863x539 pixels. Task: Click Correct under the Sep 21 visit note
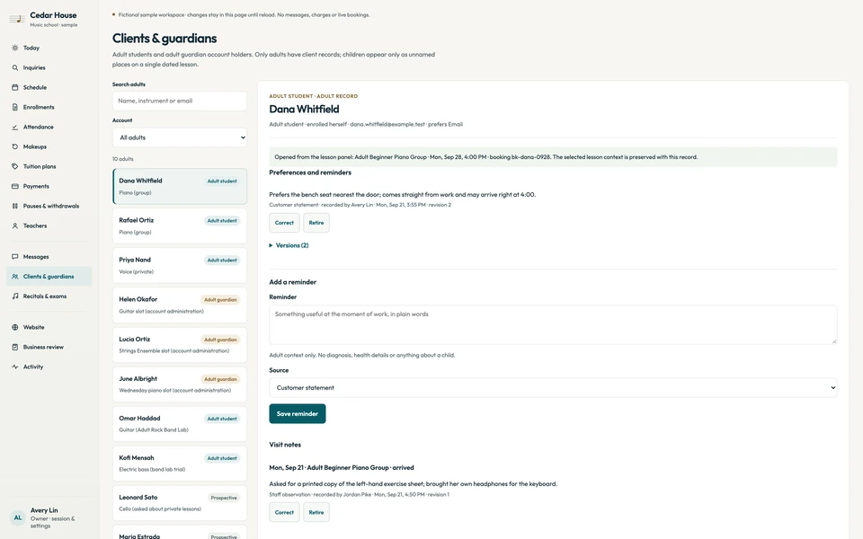284,512
